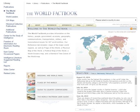Open Publications in the sidebar
The height and width of the screenshot is (112, 140).
click(9, 7)
